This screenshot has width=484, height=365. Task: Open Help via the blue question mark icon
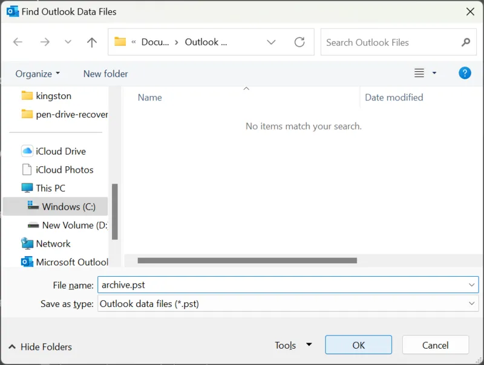pyautogui.click(x=465, y=73)
